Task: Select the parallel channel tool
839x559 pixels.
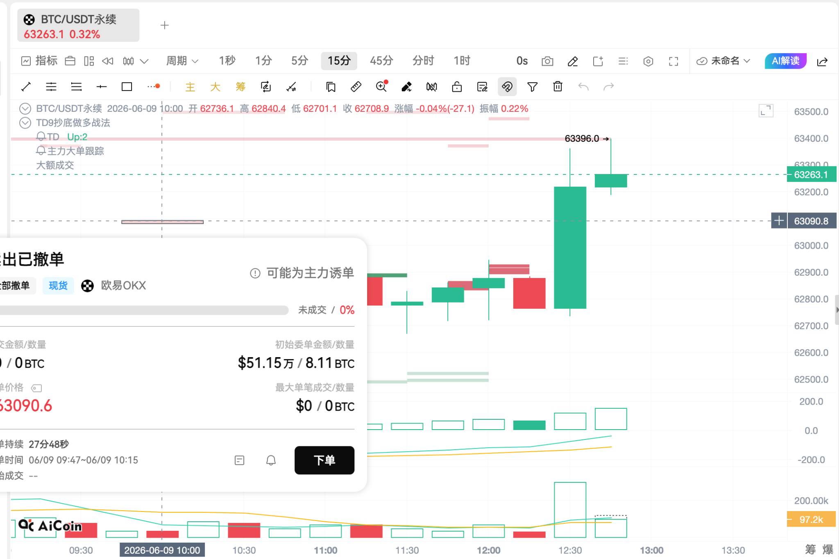Action: [x=51, y=87]
